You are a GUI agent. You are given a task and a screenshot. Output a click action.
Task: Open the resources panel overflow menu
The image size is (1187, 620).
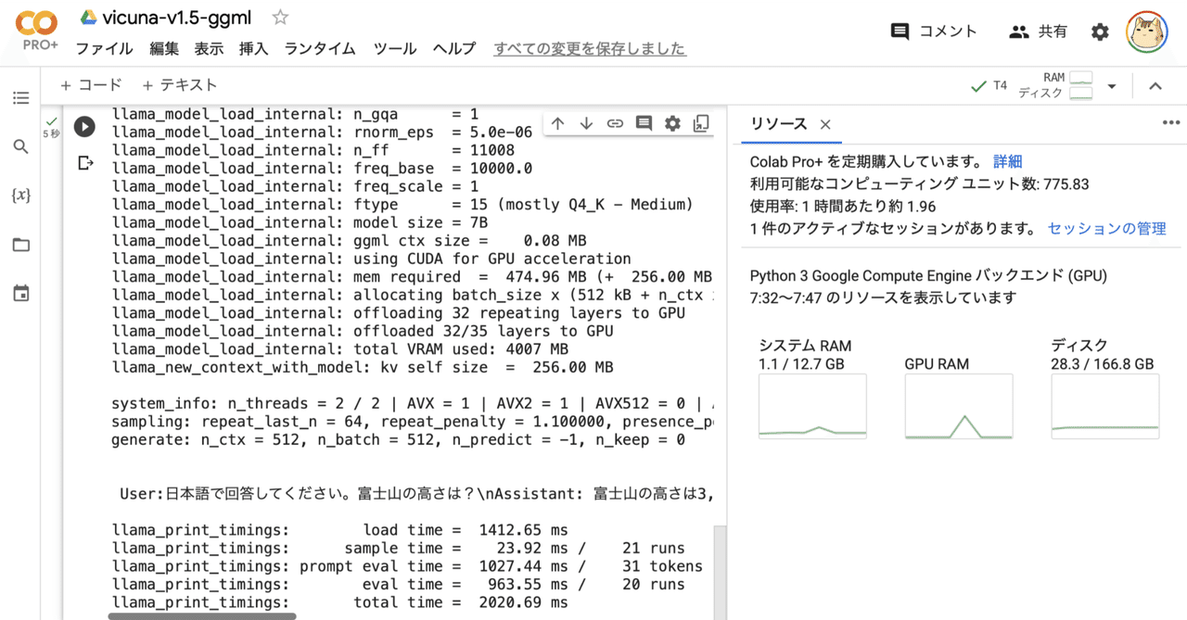pos(1170,122)
